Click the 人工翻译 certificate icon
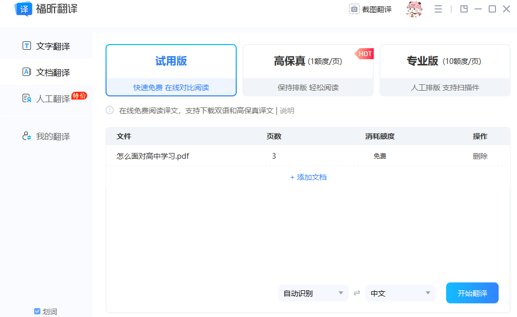The width and height of the screenshot is (517, 317). click(27, 98)
